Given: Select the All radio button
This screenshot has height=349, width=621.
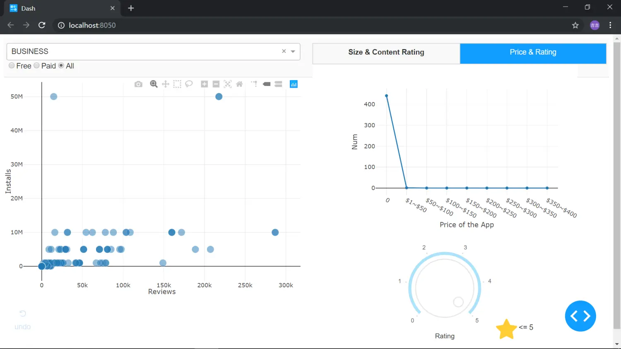Looking at the screenshot, I should click(x=61, y=65).
